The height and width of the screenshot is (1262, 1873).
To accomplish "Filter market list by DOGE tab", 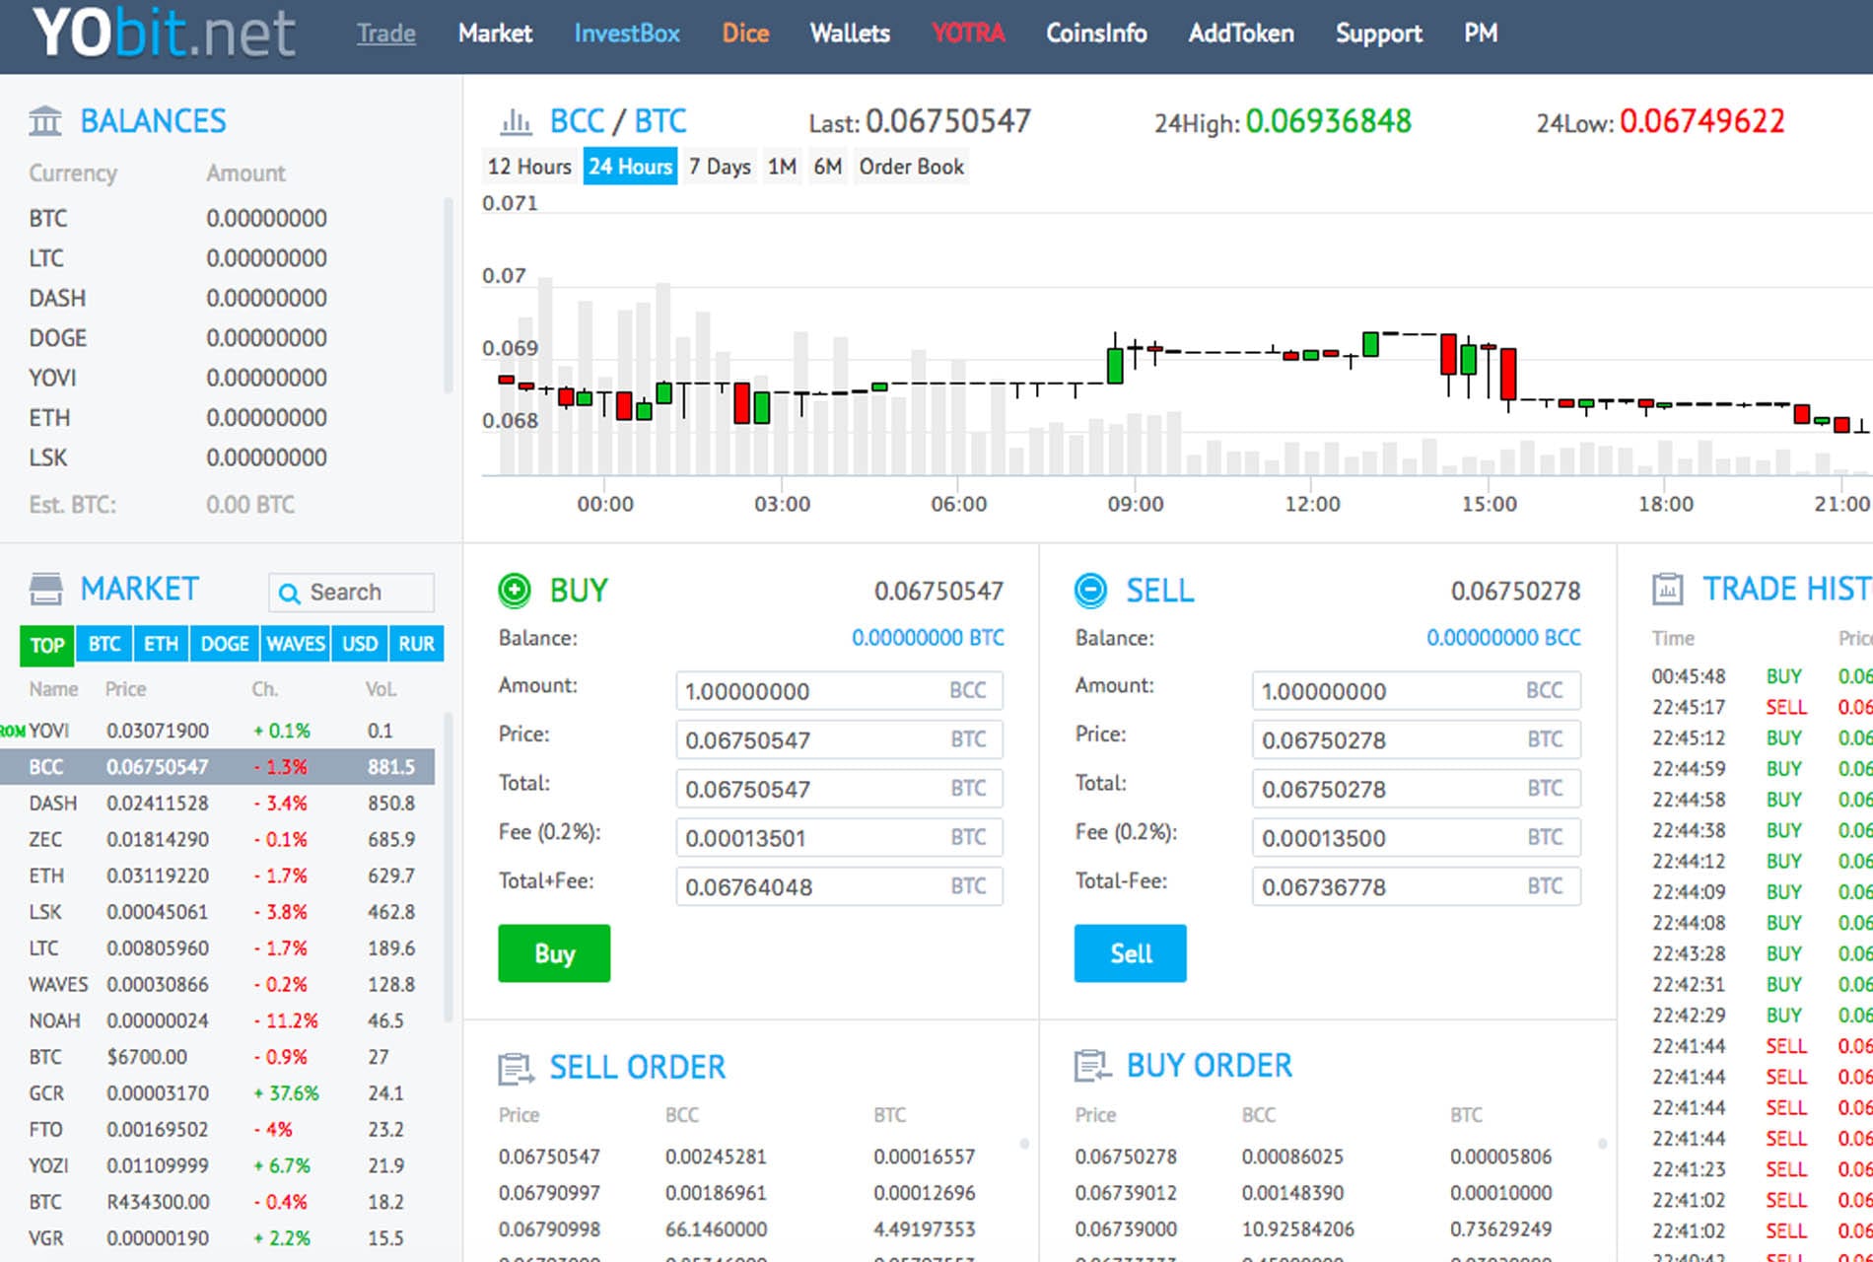I will point(225,644).
